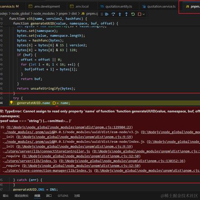Click the 'if (buf) {' line
This screenshot has height=200, width=200.
coord(27,55)
